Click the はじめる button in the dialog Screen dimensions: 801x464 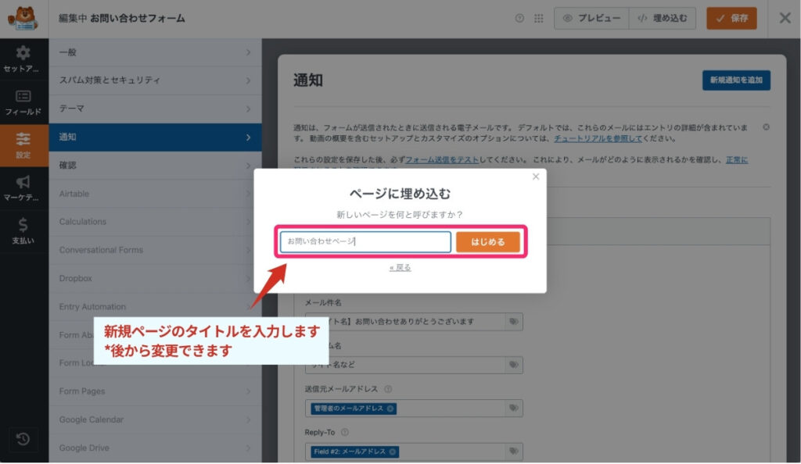coord(488,242)
